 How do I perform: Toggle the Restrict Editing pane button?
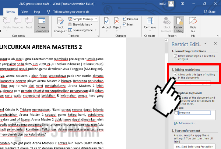click(x=179, y=25)
